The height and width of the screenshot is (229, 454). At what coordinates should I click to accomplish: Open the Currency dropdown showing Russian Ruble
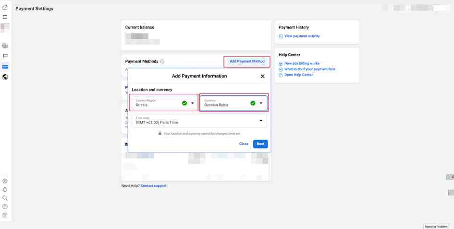(x=233, y=103)
